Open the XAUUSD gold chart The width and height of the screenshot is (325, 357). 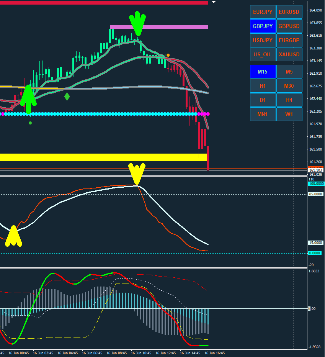click(289, 54)
